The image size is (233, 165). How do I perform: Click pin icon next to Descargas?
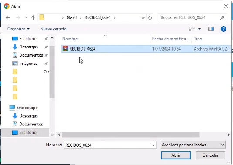46,47
